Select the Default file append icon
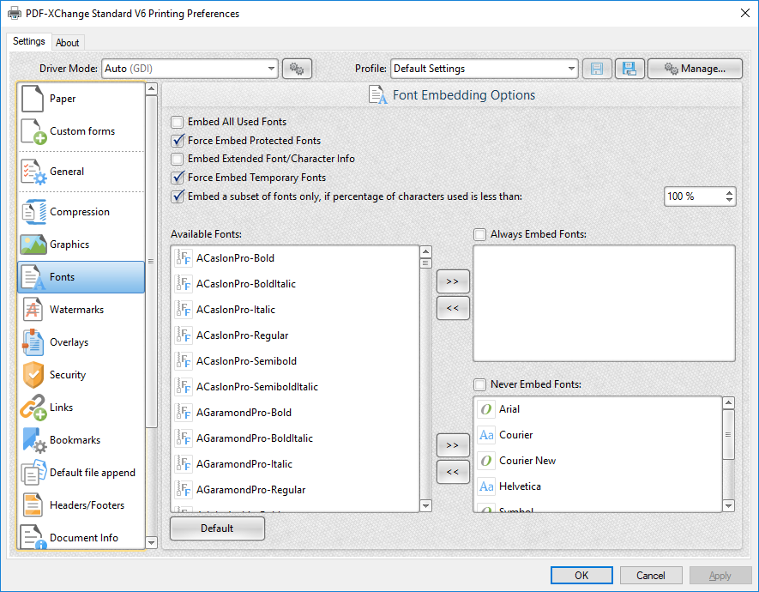Screen dimensions: 759x592 point(33,473)
